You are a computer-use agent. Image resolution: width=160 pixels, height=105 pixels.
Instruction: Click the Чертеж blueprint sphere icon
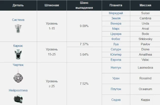tap(18, 76)
